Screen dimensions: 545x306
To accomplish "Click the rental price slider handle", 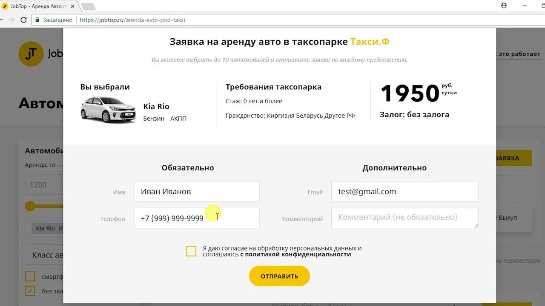I will 30,206.
